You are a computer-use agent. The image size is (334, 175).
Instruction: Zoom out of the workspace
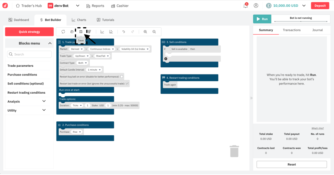point(154,32)
